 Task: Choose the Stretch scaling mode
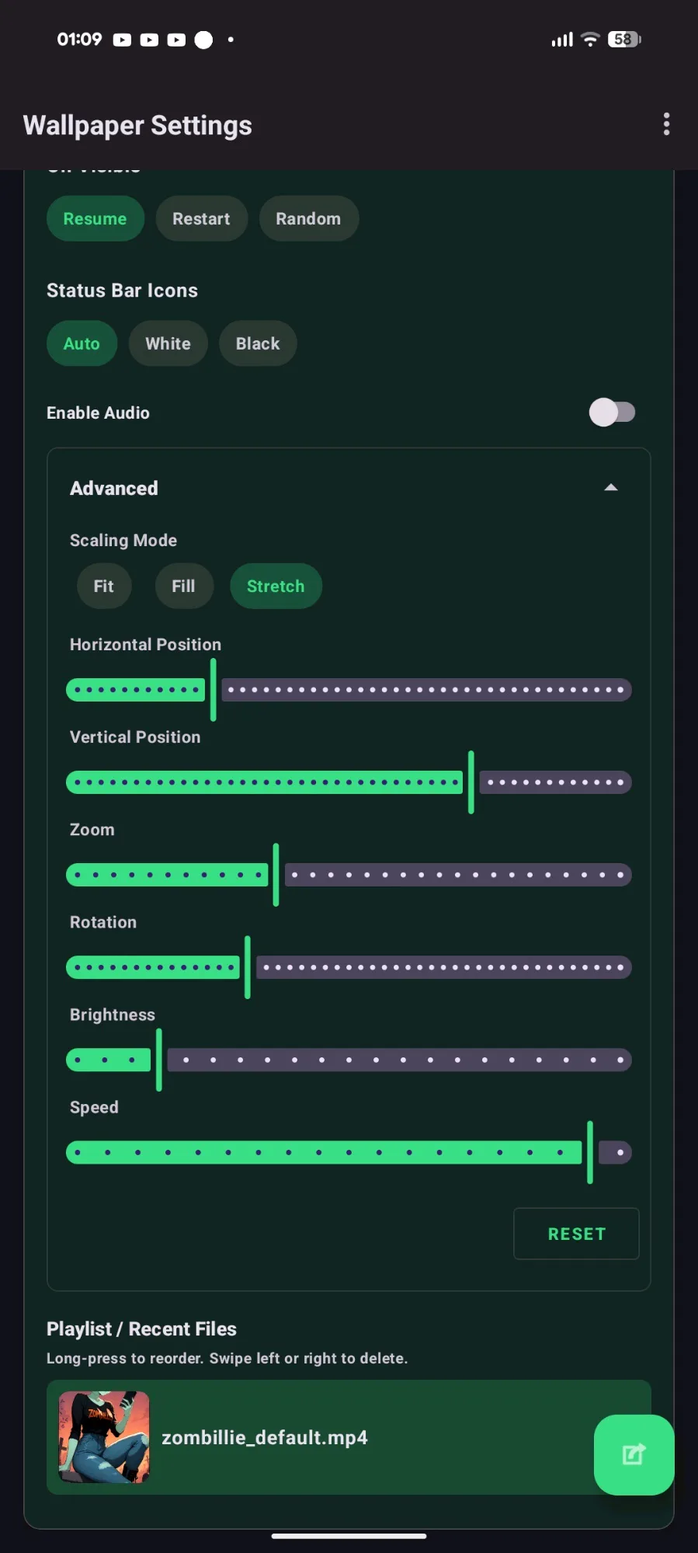(x=276, y=587)
